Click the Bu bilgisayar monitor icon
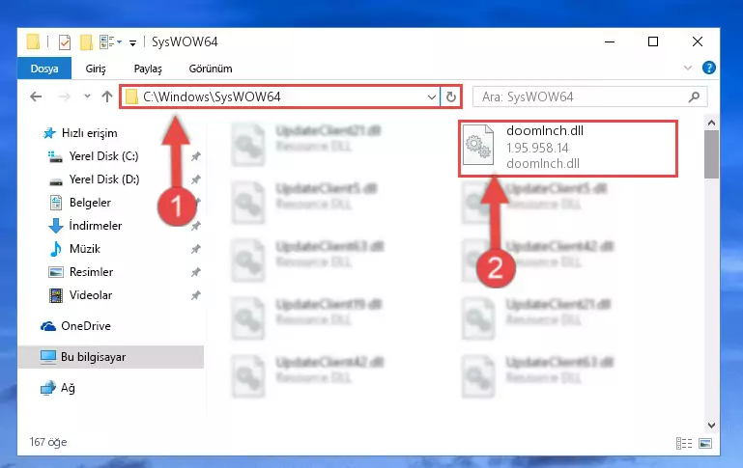This screenshot has width=743, height=468. point(48,357)
